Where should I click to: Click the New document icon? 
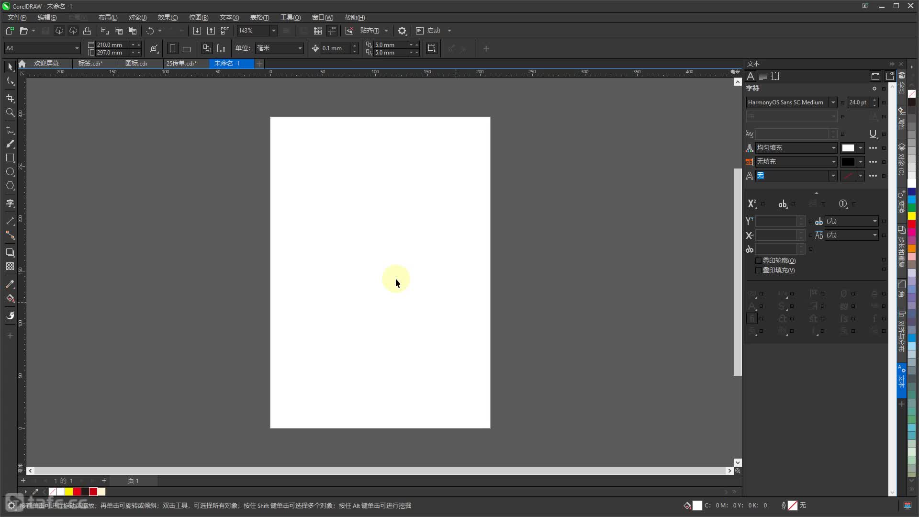10,31
